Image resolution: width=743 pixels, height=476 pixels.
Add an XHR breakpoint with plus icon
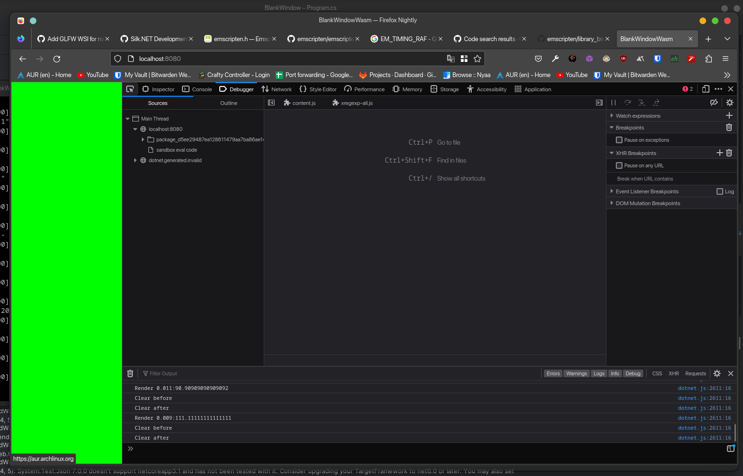[x=720, y=153]
